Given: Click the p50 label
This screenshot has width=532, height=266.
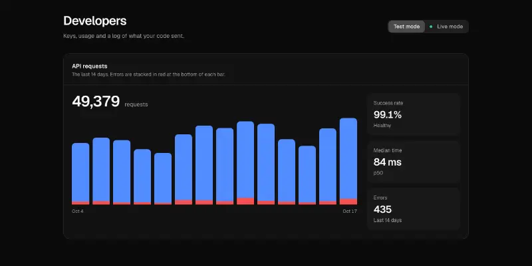Looking at the screenshot, I should [378, 173].
